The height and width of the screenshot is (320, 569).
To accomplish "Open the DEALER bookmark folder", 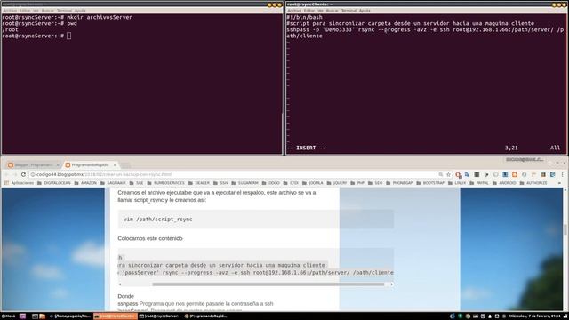I will click(x=198, y=183).
